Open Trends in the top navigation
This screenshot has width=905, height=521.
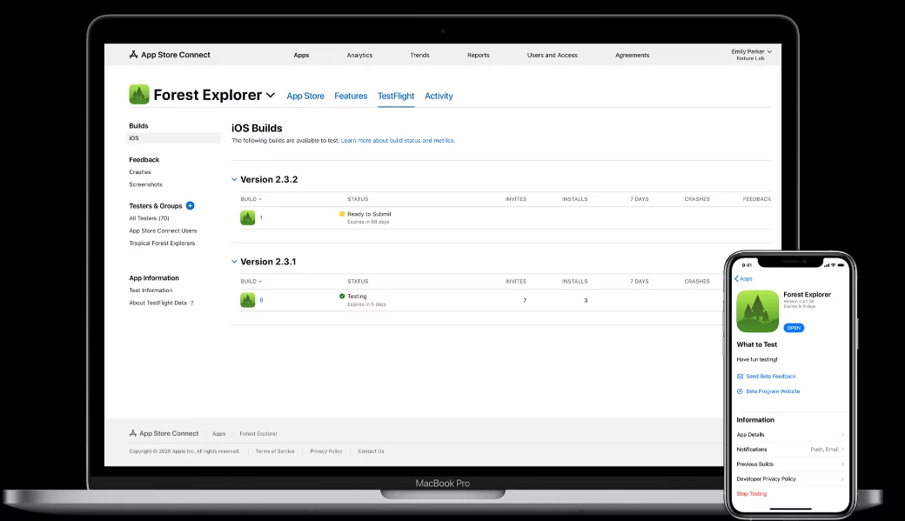click(x=419, y=56)
